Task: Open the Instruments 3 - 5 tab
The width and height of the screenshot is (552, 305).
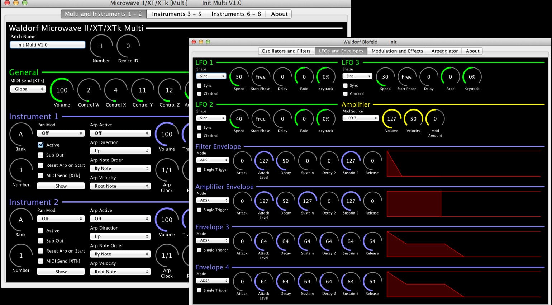Action: (x=177, y=14)
